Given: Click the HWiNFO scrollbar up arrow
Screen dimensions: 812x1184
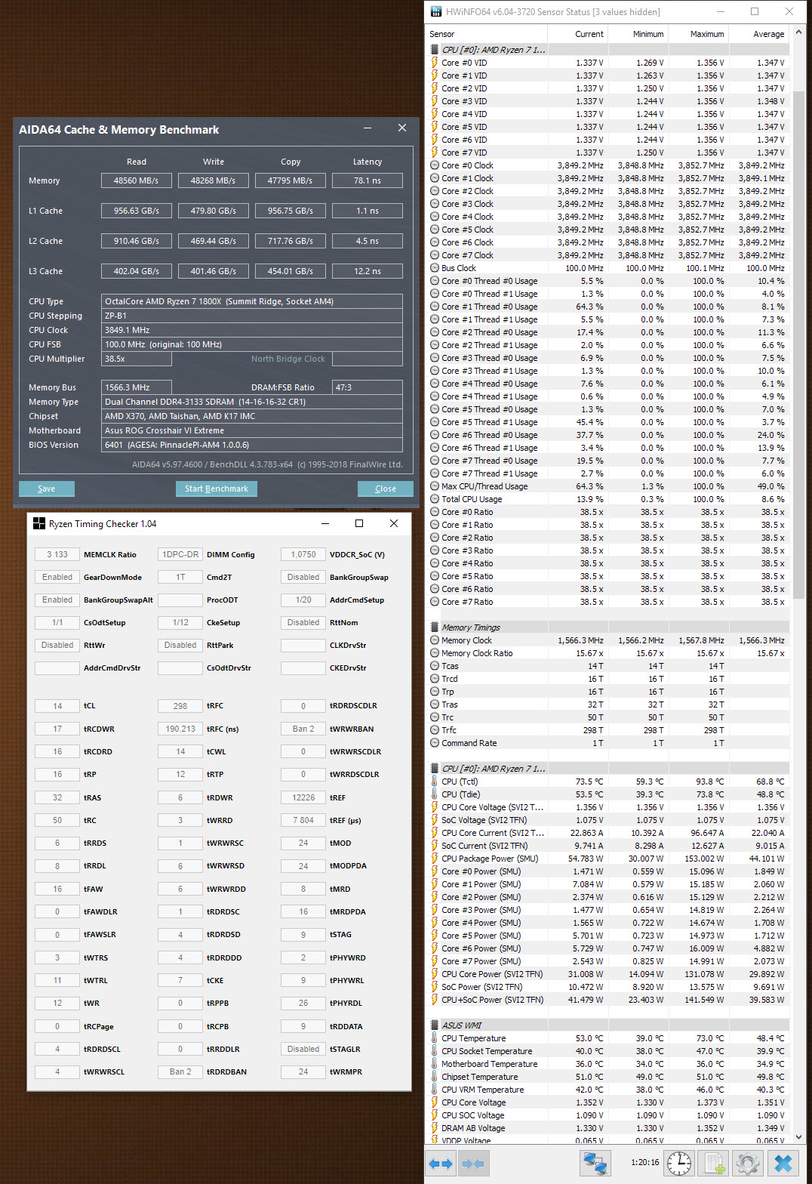Looking at the screenshot, I should [x=799, y=33].
